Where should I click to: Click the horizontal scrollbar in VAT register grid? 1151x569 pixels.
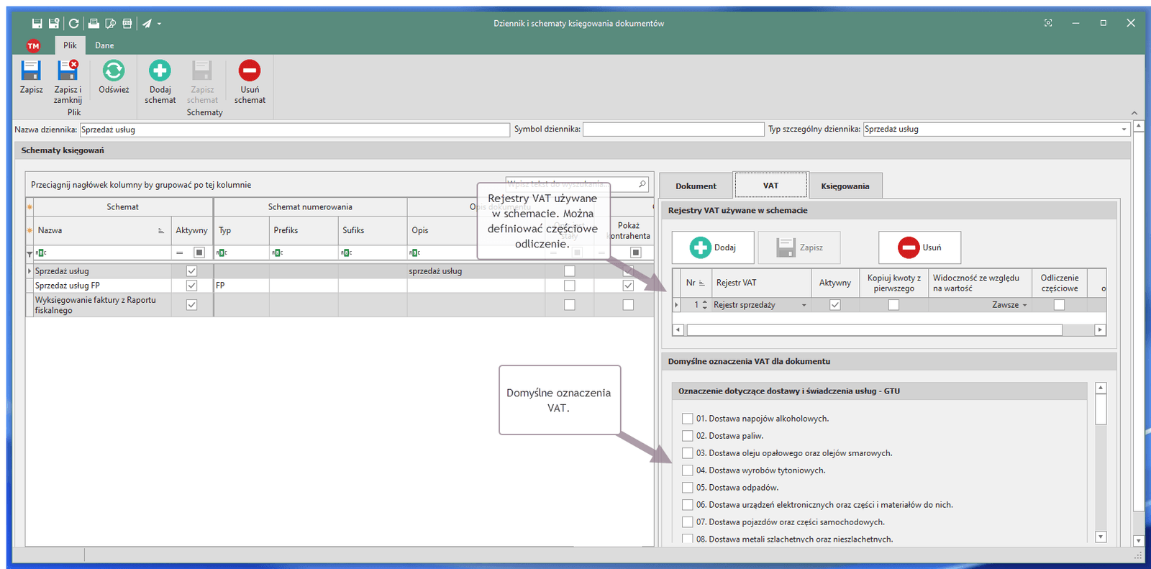874,330
